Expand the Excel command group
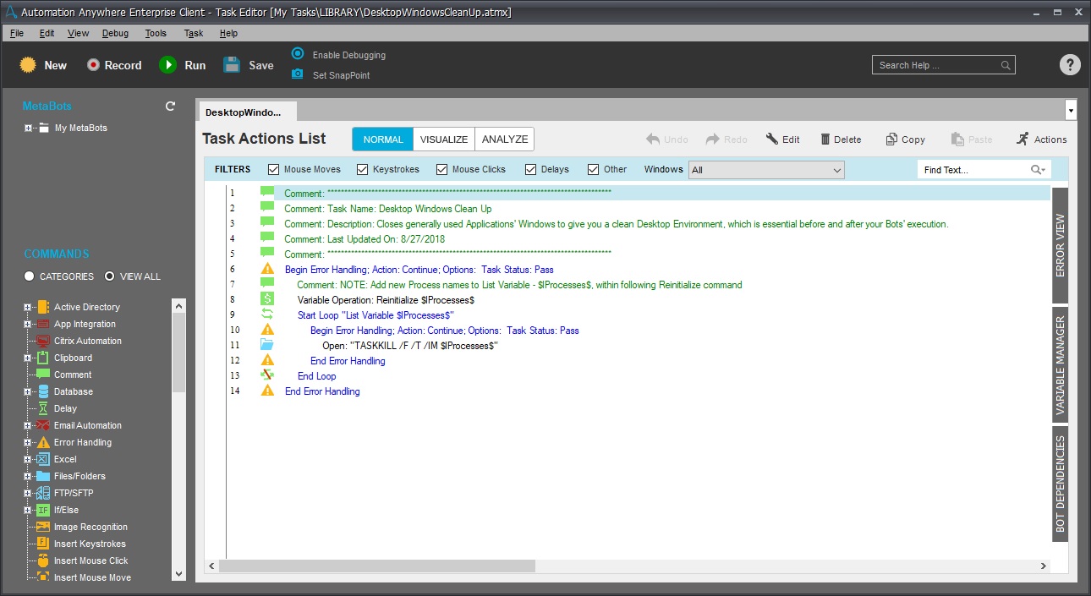This screenshot has height=596, width=1091. [28, 459]
